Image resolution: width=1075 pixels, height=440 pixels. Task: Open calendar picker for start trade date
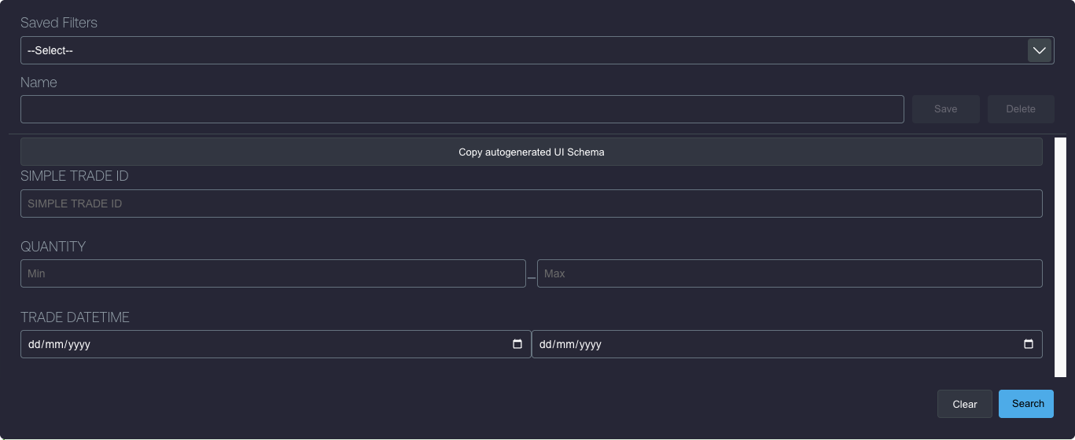pos(517,344)
